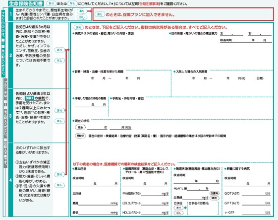Select あり for question 2 past 3 months
The width and height of the screenshot is (278, 220).
pos(59,50)
